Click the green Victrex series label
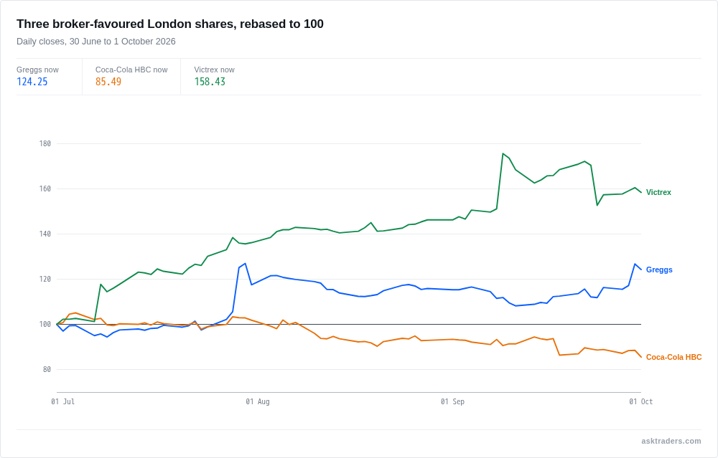Image resolution: width=718 pixels, height=458 pixels. (x=658, y=192)
